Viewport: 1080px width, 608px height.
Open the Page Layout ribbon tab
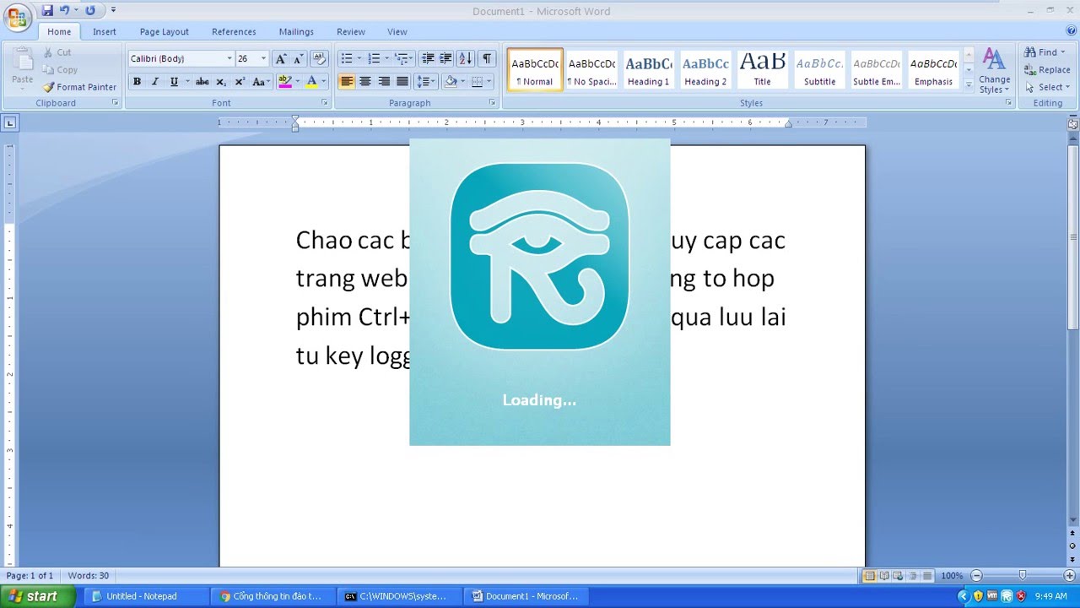165,32
